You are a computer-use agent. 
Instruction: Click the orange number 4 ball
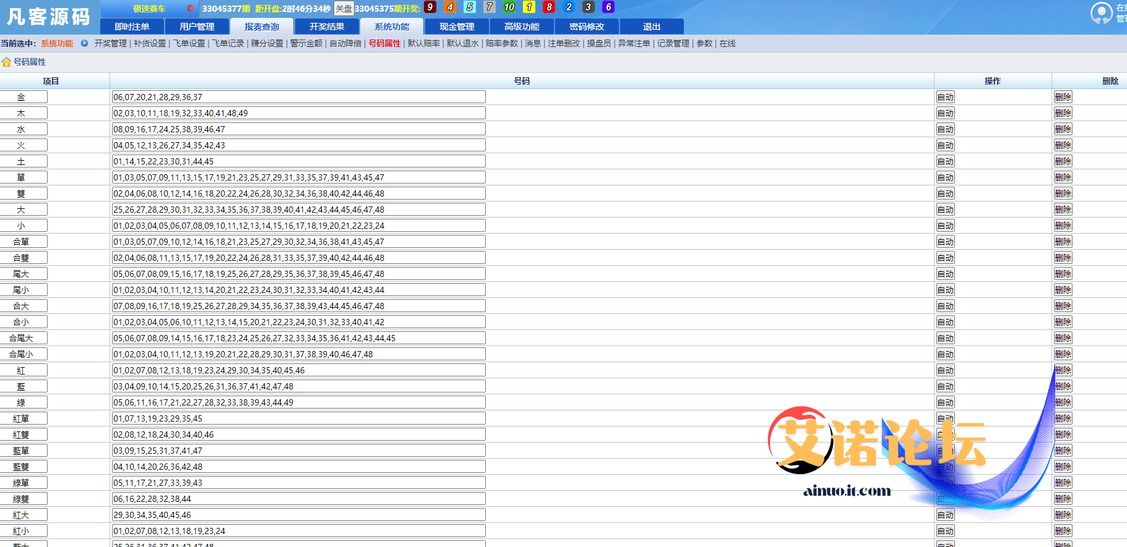tap(450, 7)
